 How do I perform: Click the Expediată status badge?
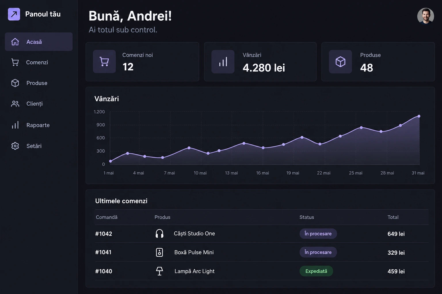pos(316,271)
